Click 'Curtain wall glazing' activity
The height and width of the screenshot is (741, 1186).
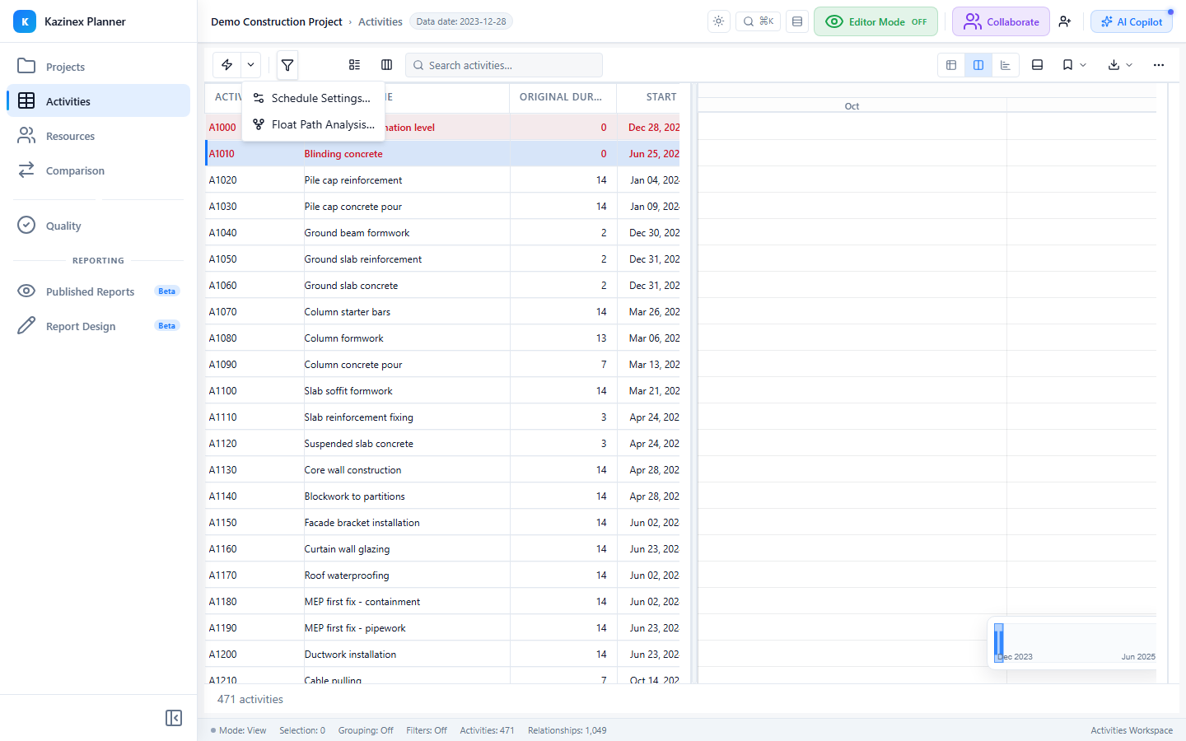coord(347,549)
